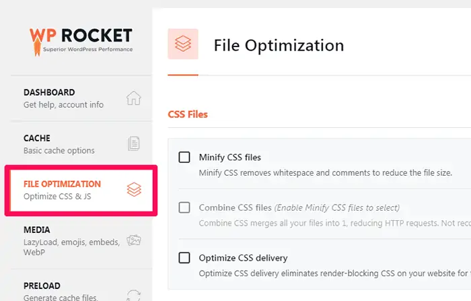Click the File Optimization layers sidebar icon

pyautogui.click(x=134, y=190)
